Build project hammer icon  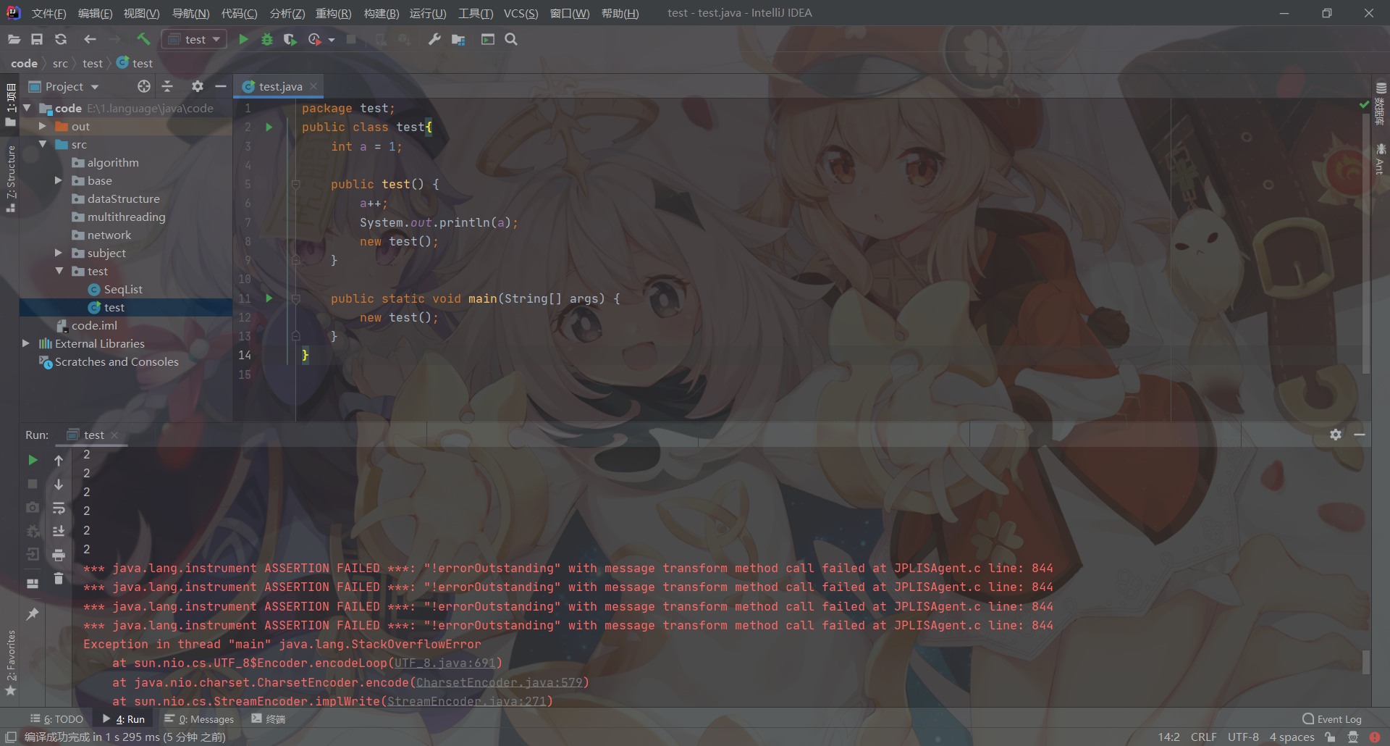(143, 39)
